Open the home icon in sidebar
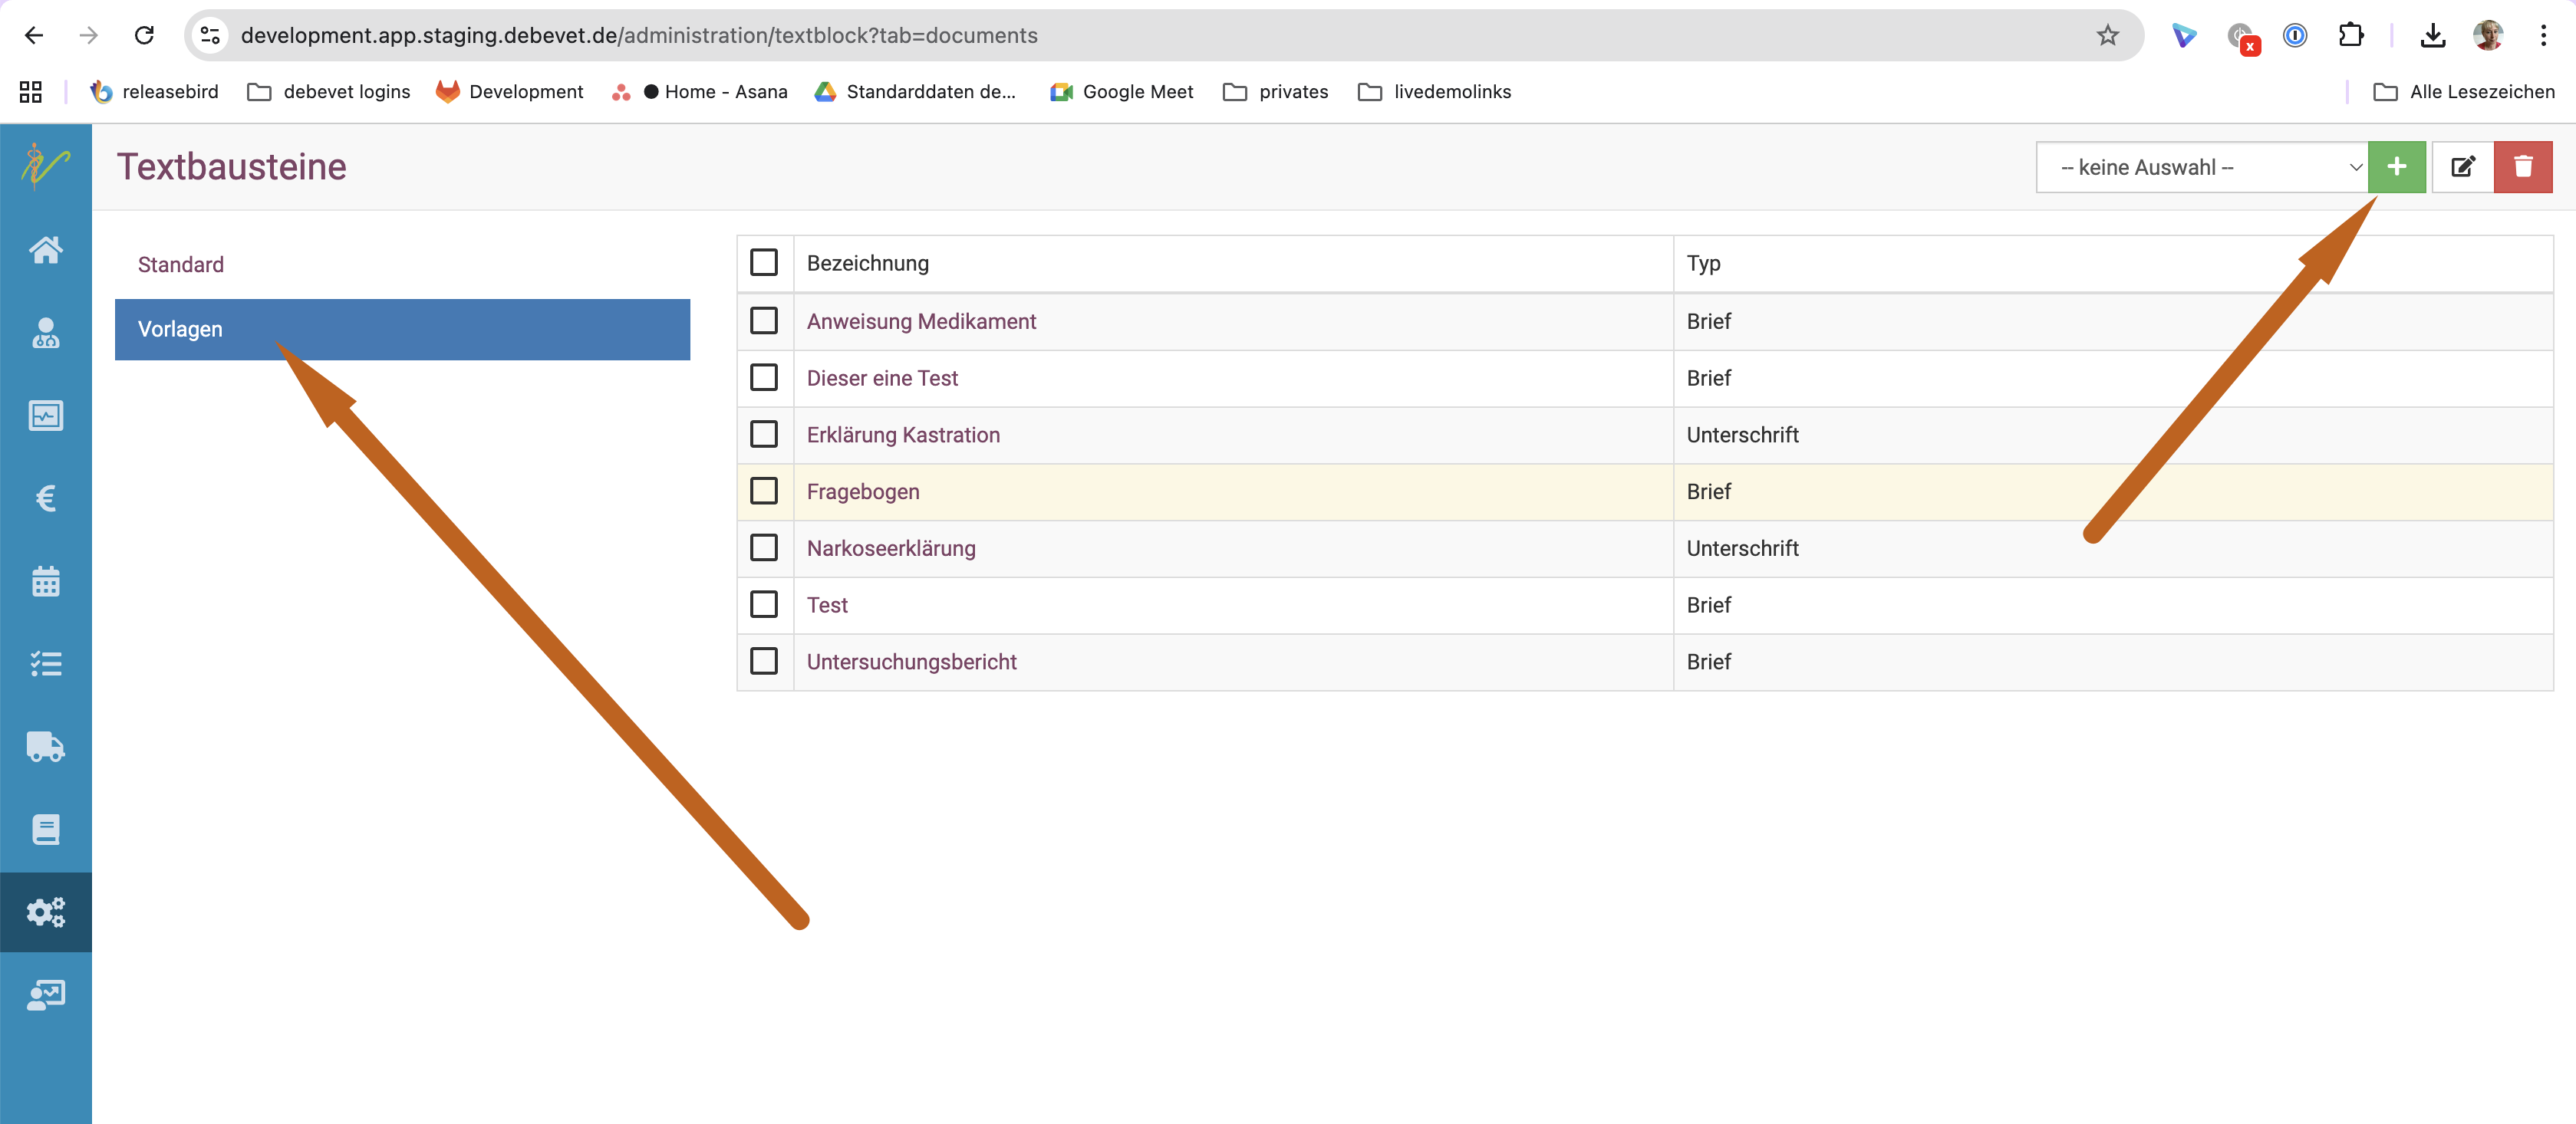The image size is (2576, 1124). [46, 248]
